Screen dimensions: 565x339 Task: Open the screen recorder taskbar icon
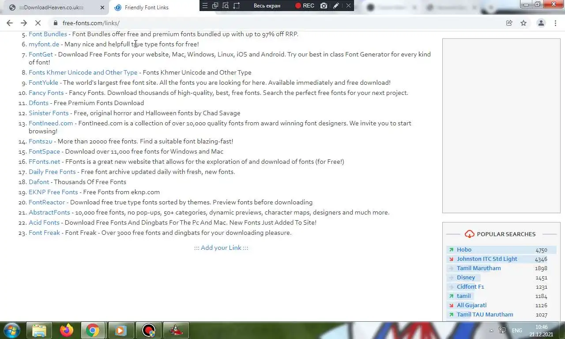coord(149,330)
